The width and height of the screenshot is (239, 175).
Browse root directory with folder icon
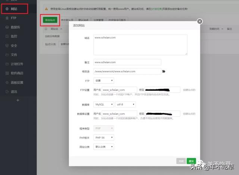(164, 71)
